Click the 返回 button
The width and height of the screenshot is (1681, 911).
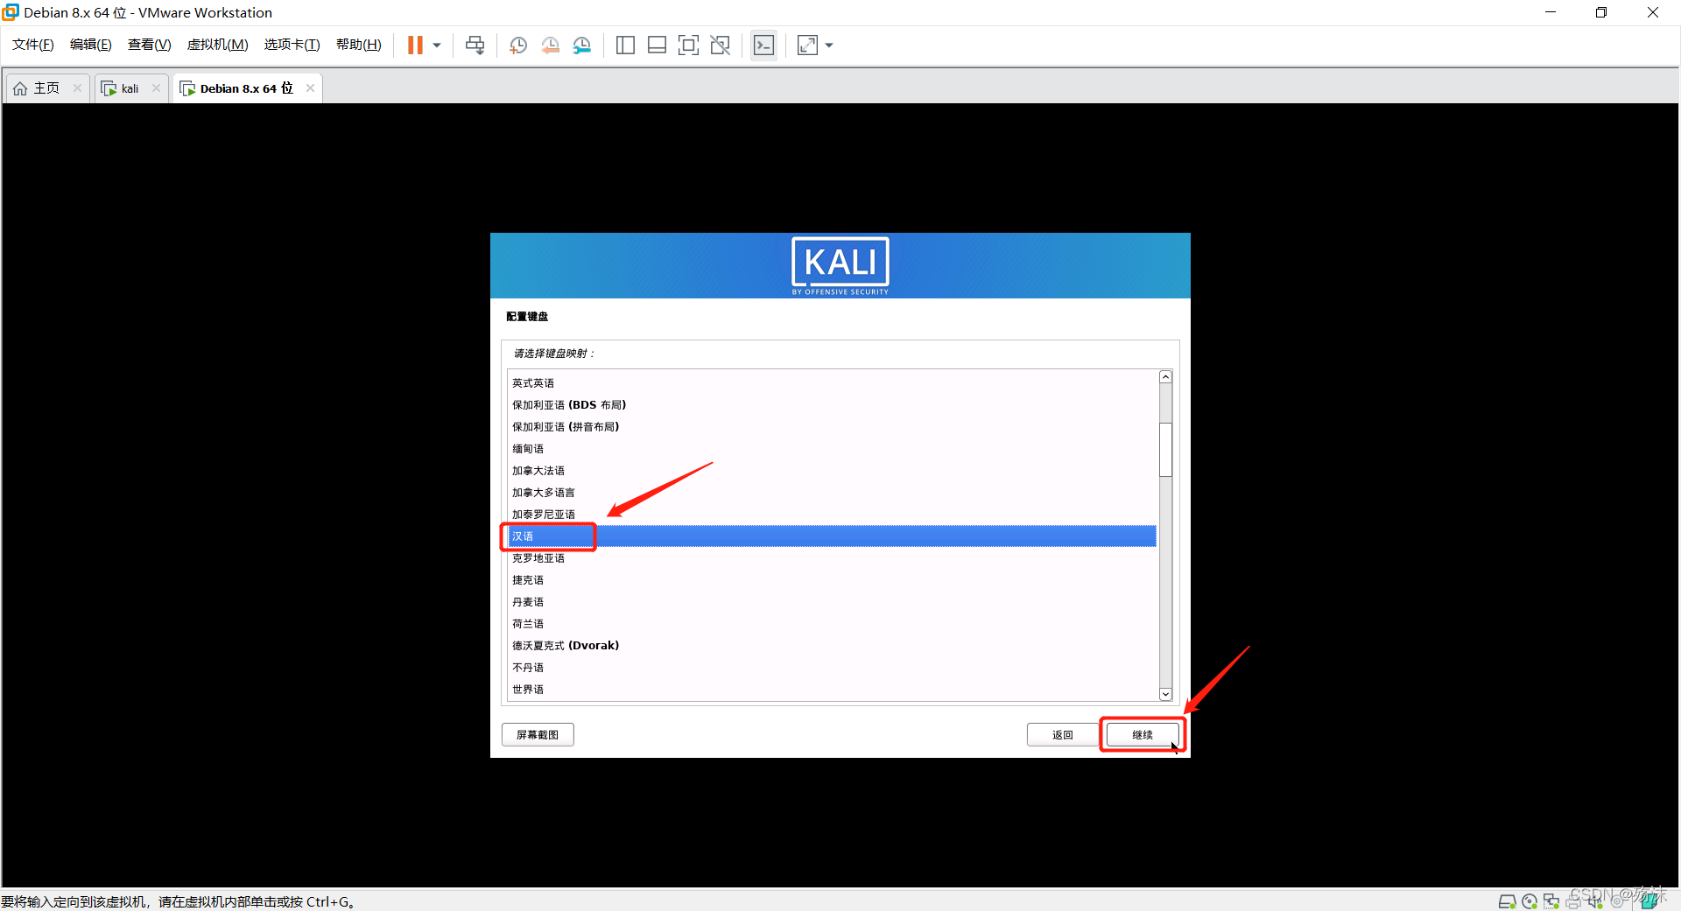click(1062, 735)
